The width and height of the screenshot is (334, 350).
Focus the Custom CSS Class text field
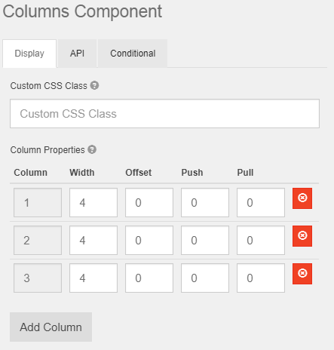pos(164,113)
